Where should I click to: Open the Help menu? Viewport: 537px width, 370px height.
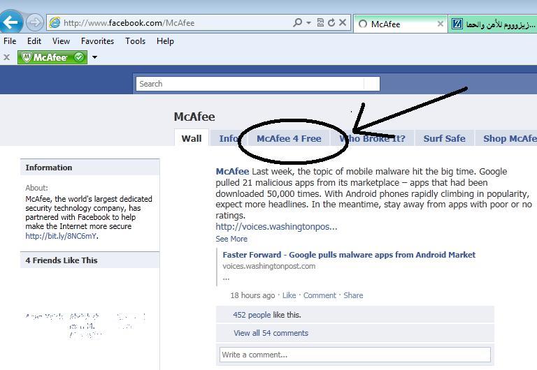coord(165,41)
